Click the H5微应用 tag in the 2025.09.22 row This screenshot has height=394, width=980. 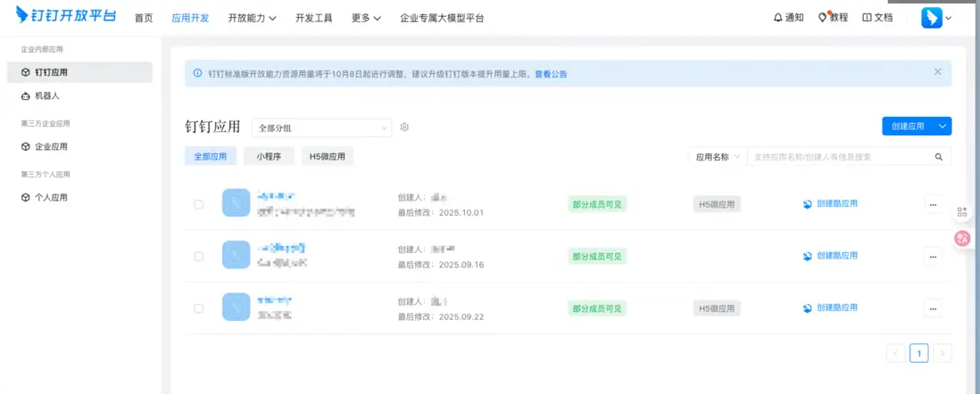click(717, 308)
